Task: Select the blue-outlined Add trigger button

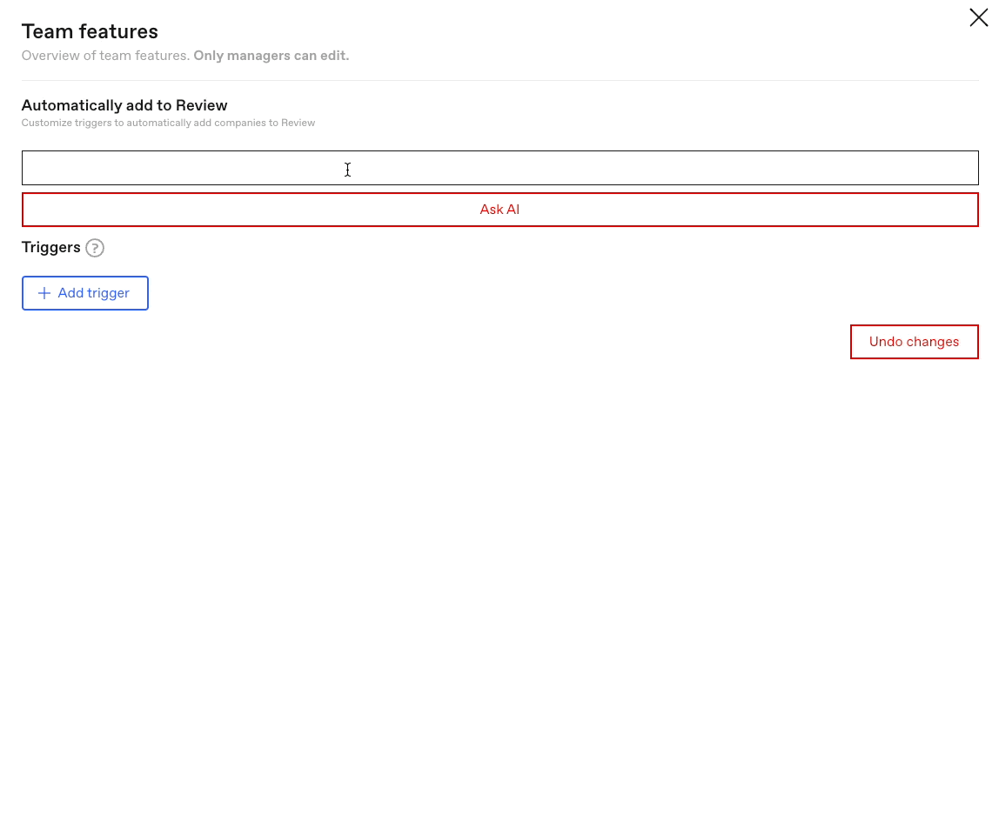Action: [85, 293]
